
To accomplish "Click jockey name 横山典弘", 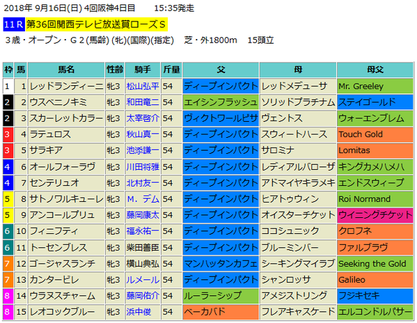I will click(x=143, y=264).
